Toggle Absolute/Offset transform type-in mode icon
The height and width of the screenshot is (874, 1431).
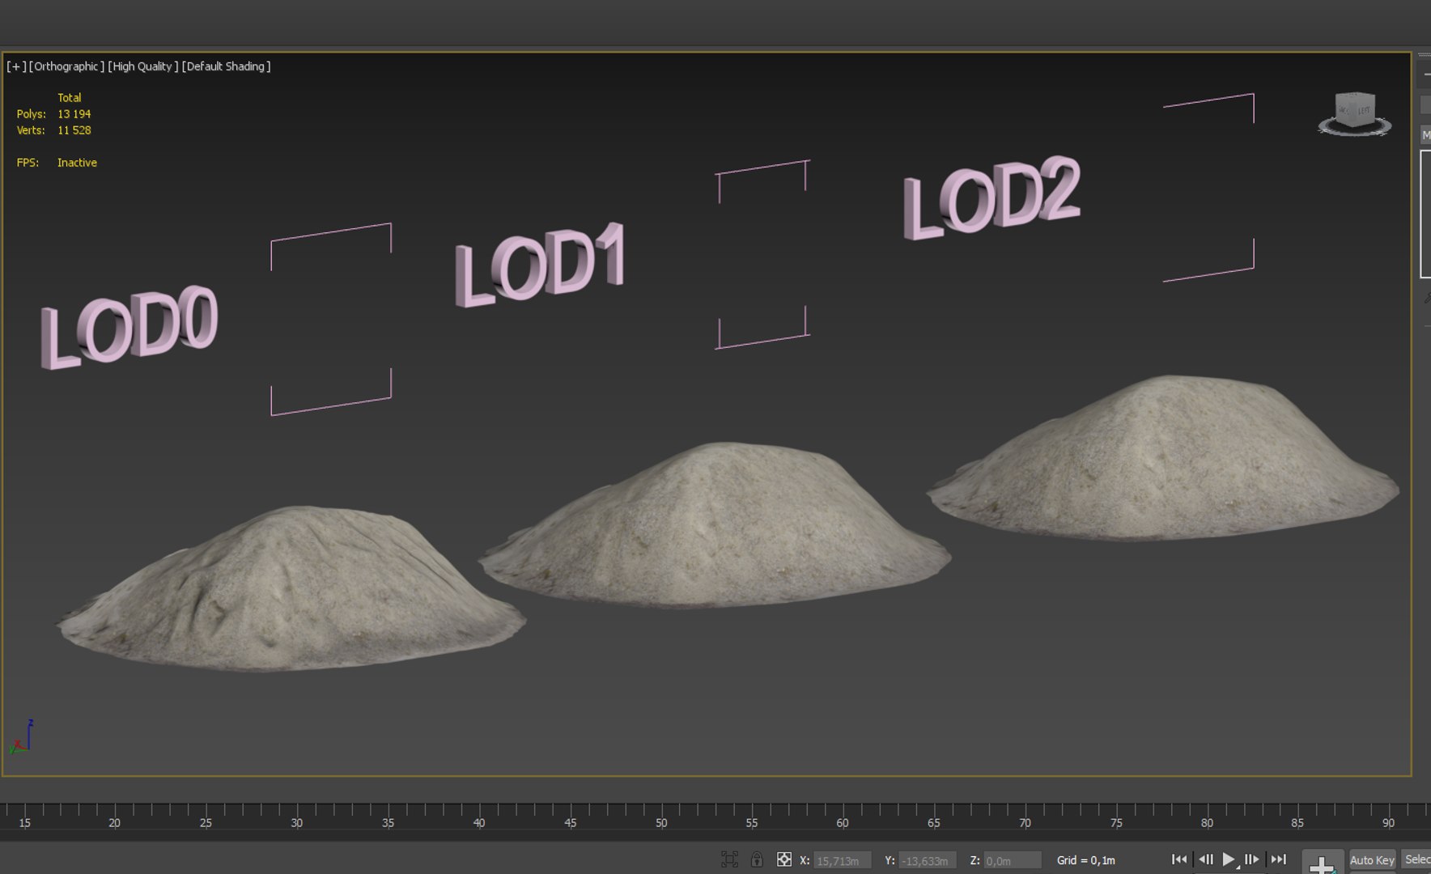tap(784, 859)
